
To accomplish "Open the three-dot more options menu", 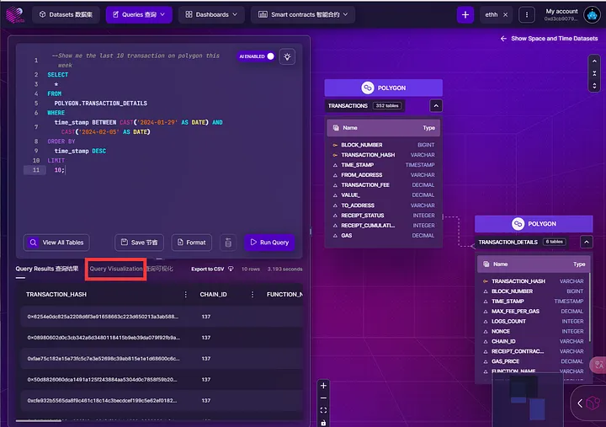I will pyautogui.click(x=527, y=15).
